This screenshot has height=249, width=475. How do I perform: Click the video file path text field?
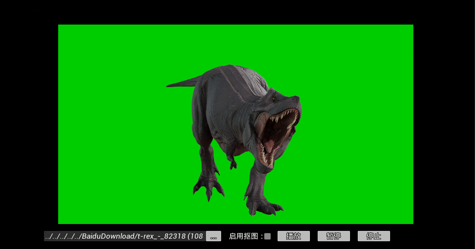124,236
